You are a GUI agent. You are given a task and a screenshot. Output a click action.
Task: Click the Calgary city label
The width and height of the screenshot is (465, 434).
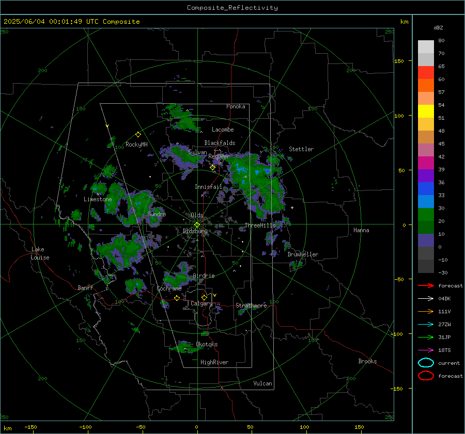click(202, 303)
